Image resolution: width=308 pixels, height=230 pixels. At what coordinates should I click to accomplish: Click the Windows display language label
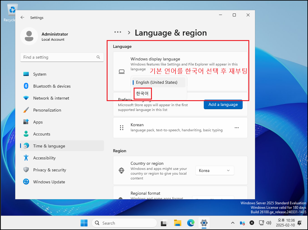[155, 59]
